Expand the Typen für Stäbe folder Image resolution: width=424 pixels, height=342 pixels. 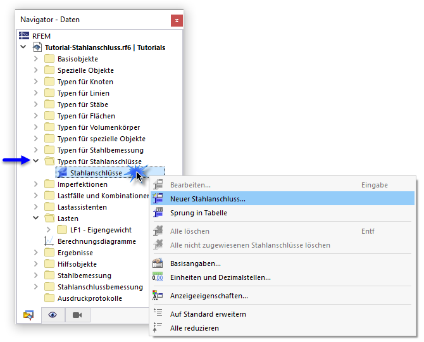coord(35,104)
